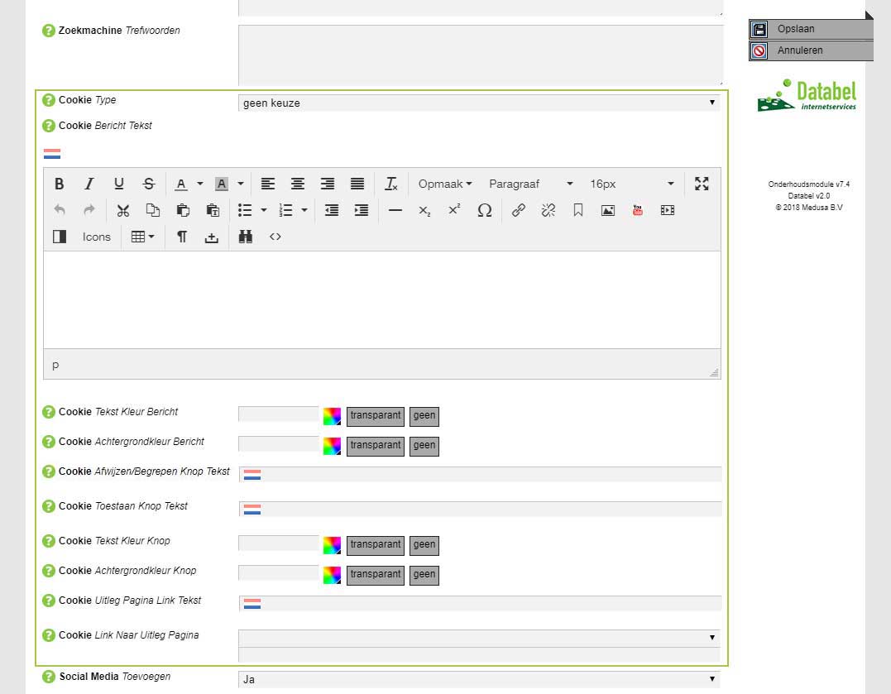Click the insert YouTube video icon
This screenshot has width=891, height=694.
point(638,210)
